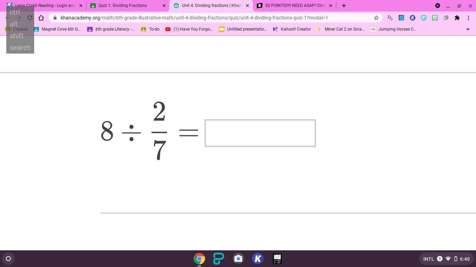Viewport: 476px width, 267px height.
Task: Open the Calculator app on the shelf
Action: [277, 259]
